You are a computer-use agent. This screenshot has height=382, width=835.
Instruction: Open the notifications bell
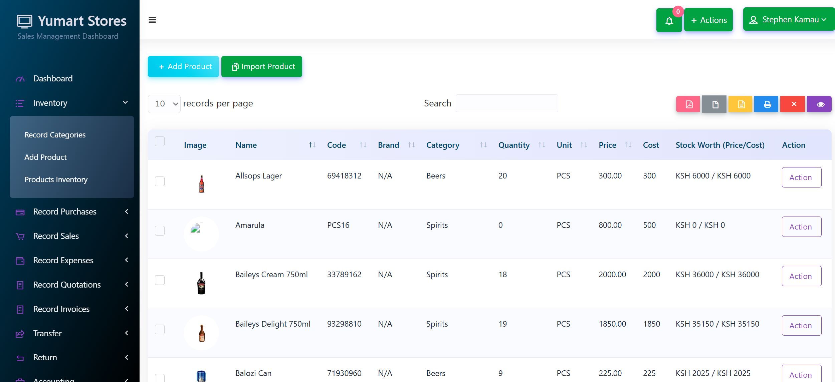[x=669, y=20]
